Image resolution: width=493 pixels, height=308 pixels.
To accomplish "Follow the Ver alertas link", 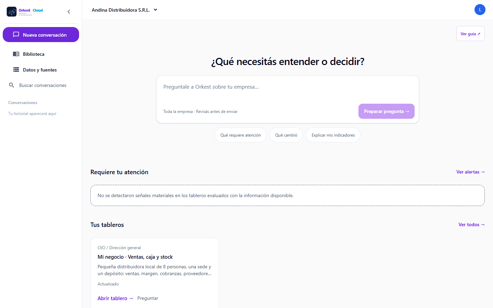I will pyautogui.click(x=470, y=172).
